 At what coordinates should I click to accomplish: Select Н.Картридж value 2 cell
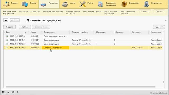coord(121,44)
